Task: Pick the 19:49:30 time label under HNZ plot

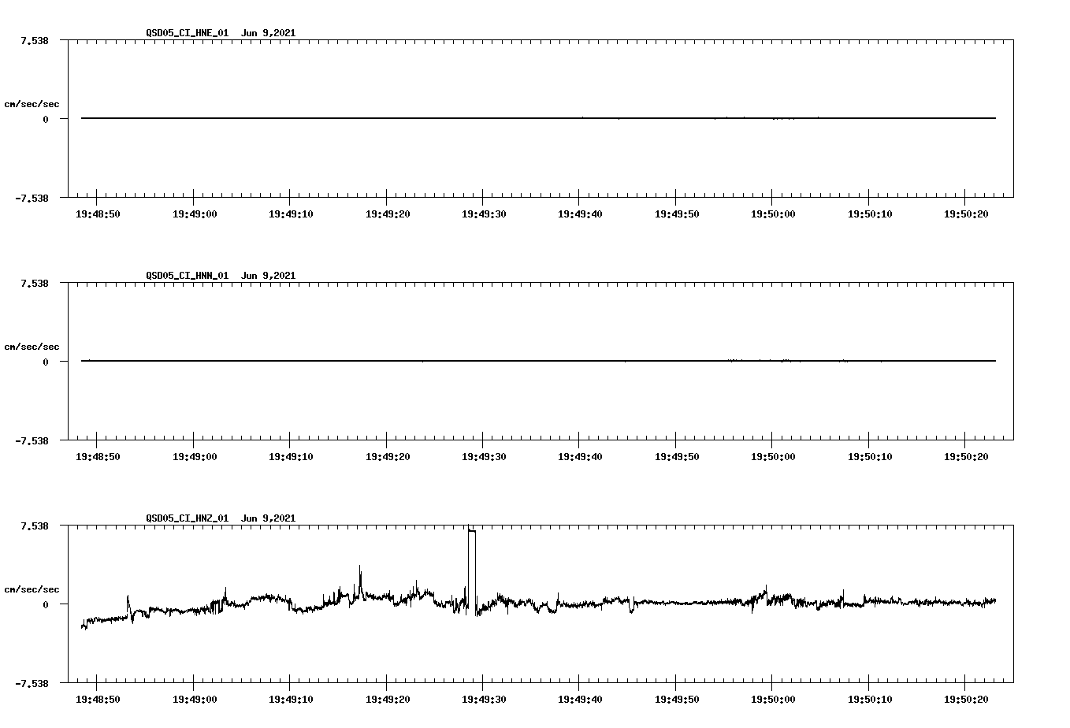Action: coord(484,700)
